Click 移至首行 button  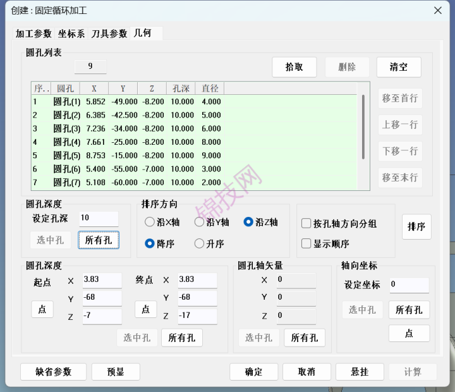[x=400, y=98]
